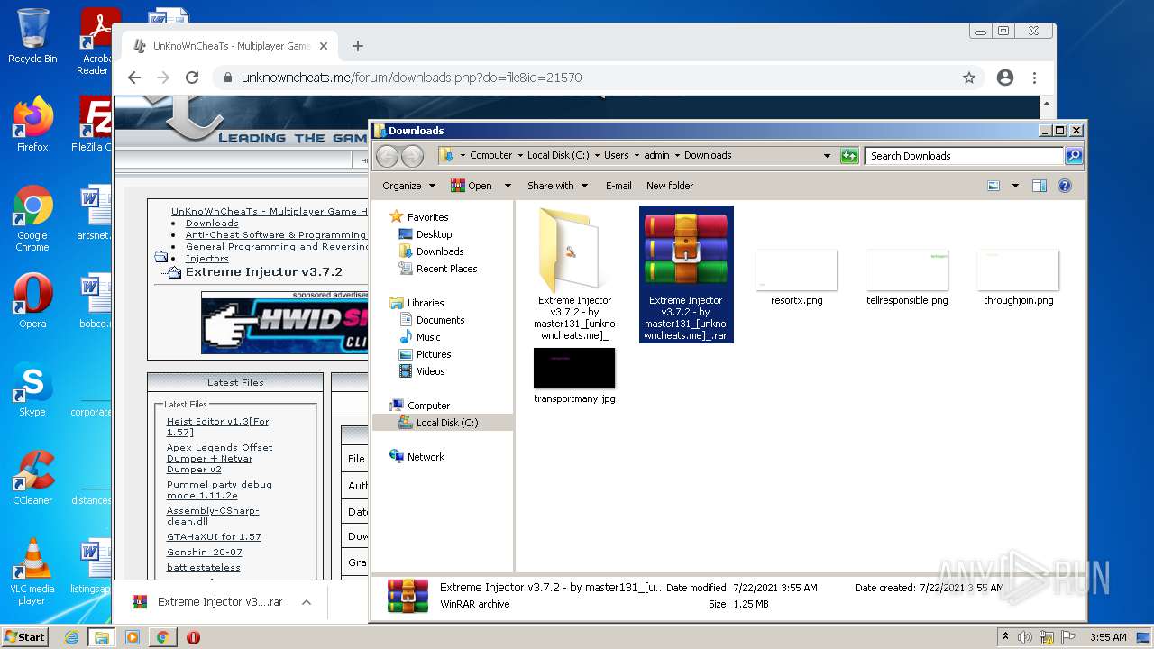This screenshot has width=1154, height=649.
Task: Expand download item chevron in Chrome shelf
Action: tap(307, 602)
